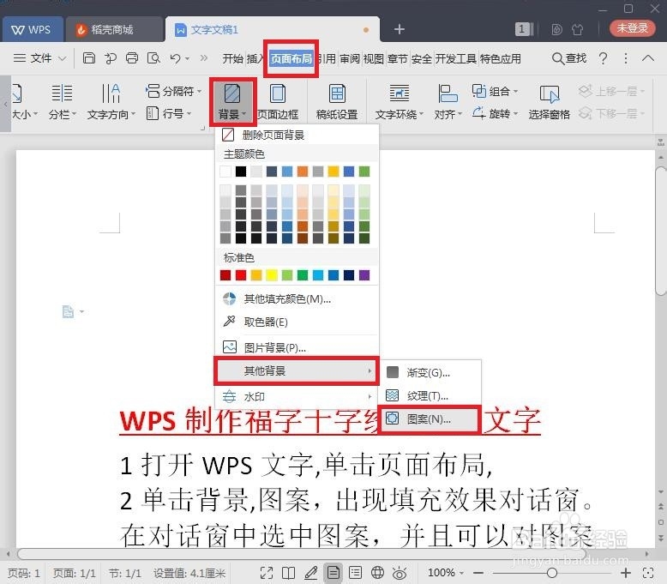Click the zoom out minus button
Image resolution: width=667 pixels, height=584 pixels.
coord(478,573)
